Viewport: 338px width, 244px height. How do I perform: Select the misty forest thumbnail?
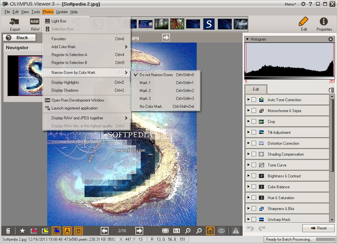coord(161,24)
